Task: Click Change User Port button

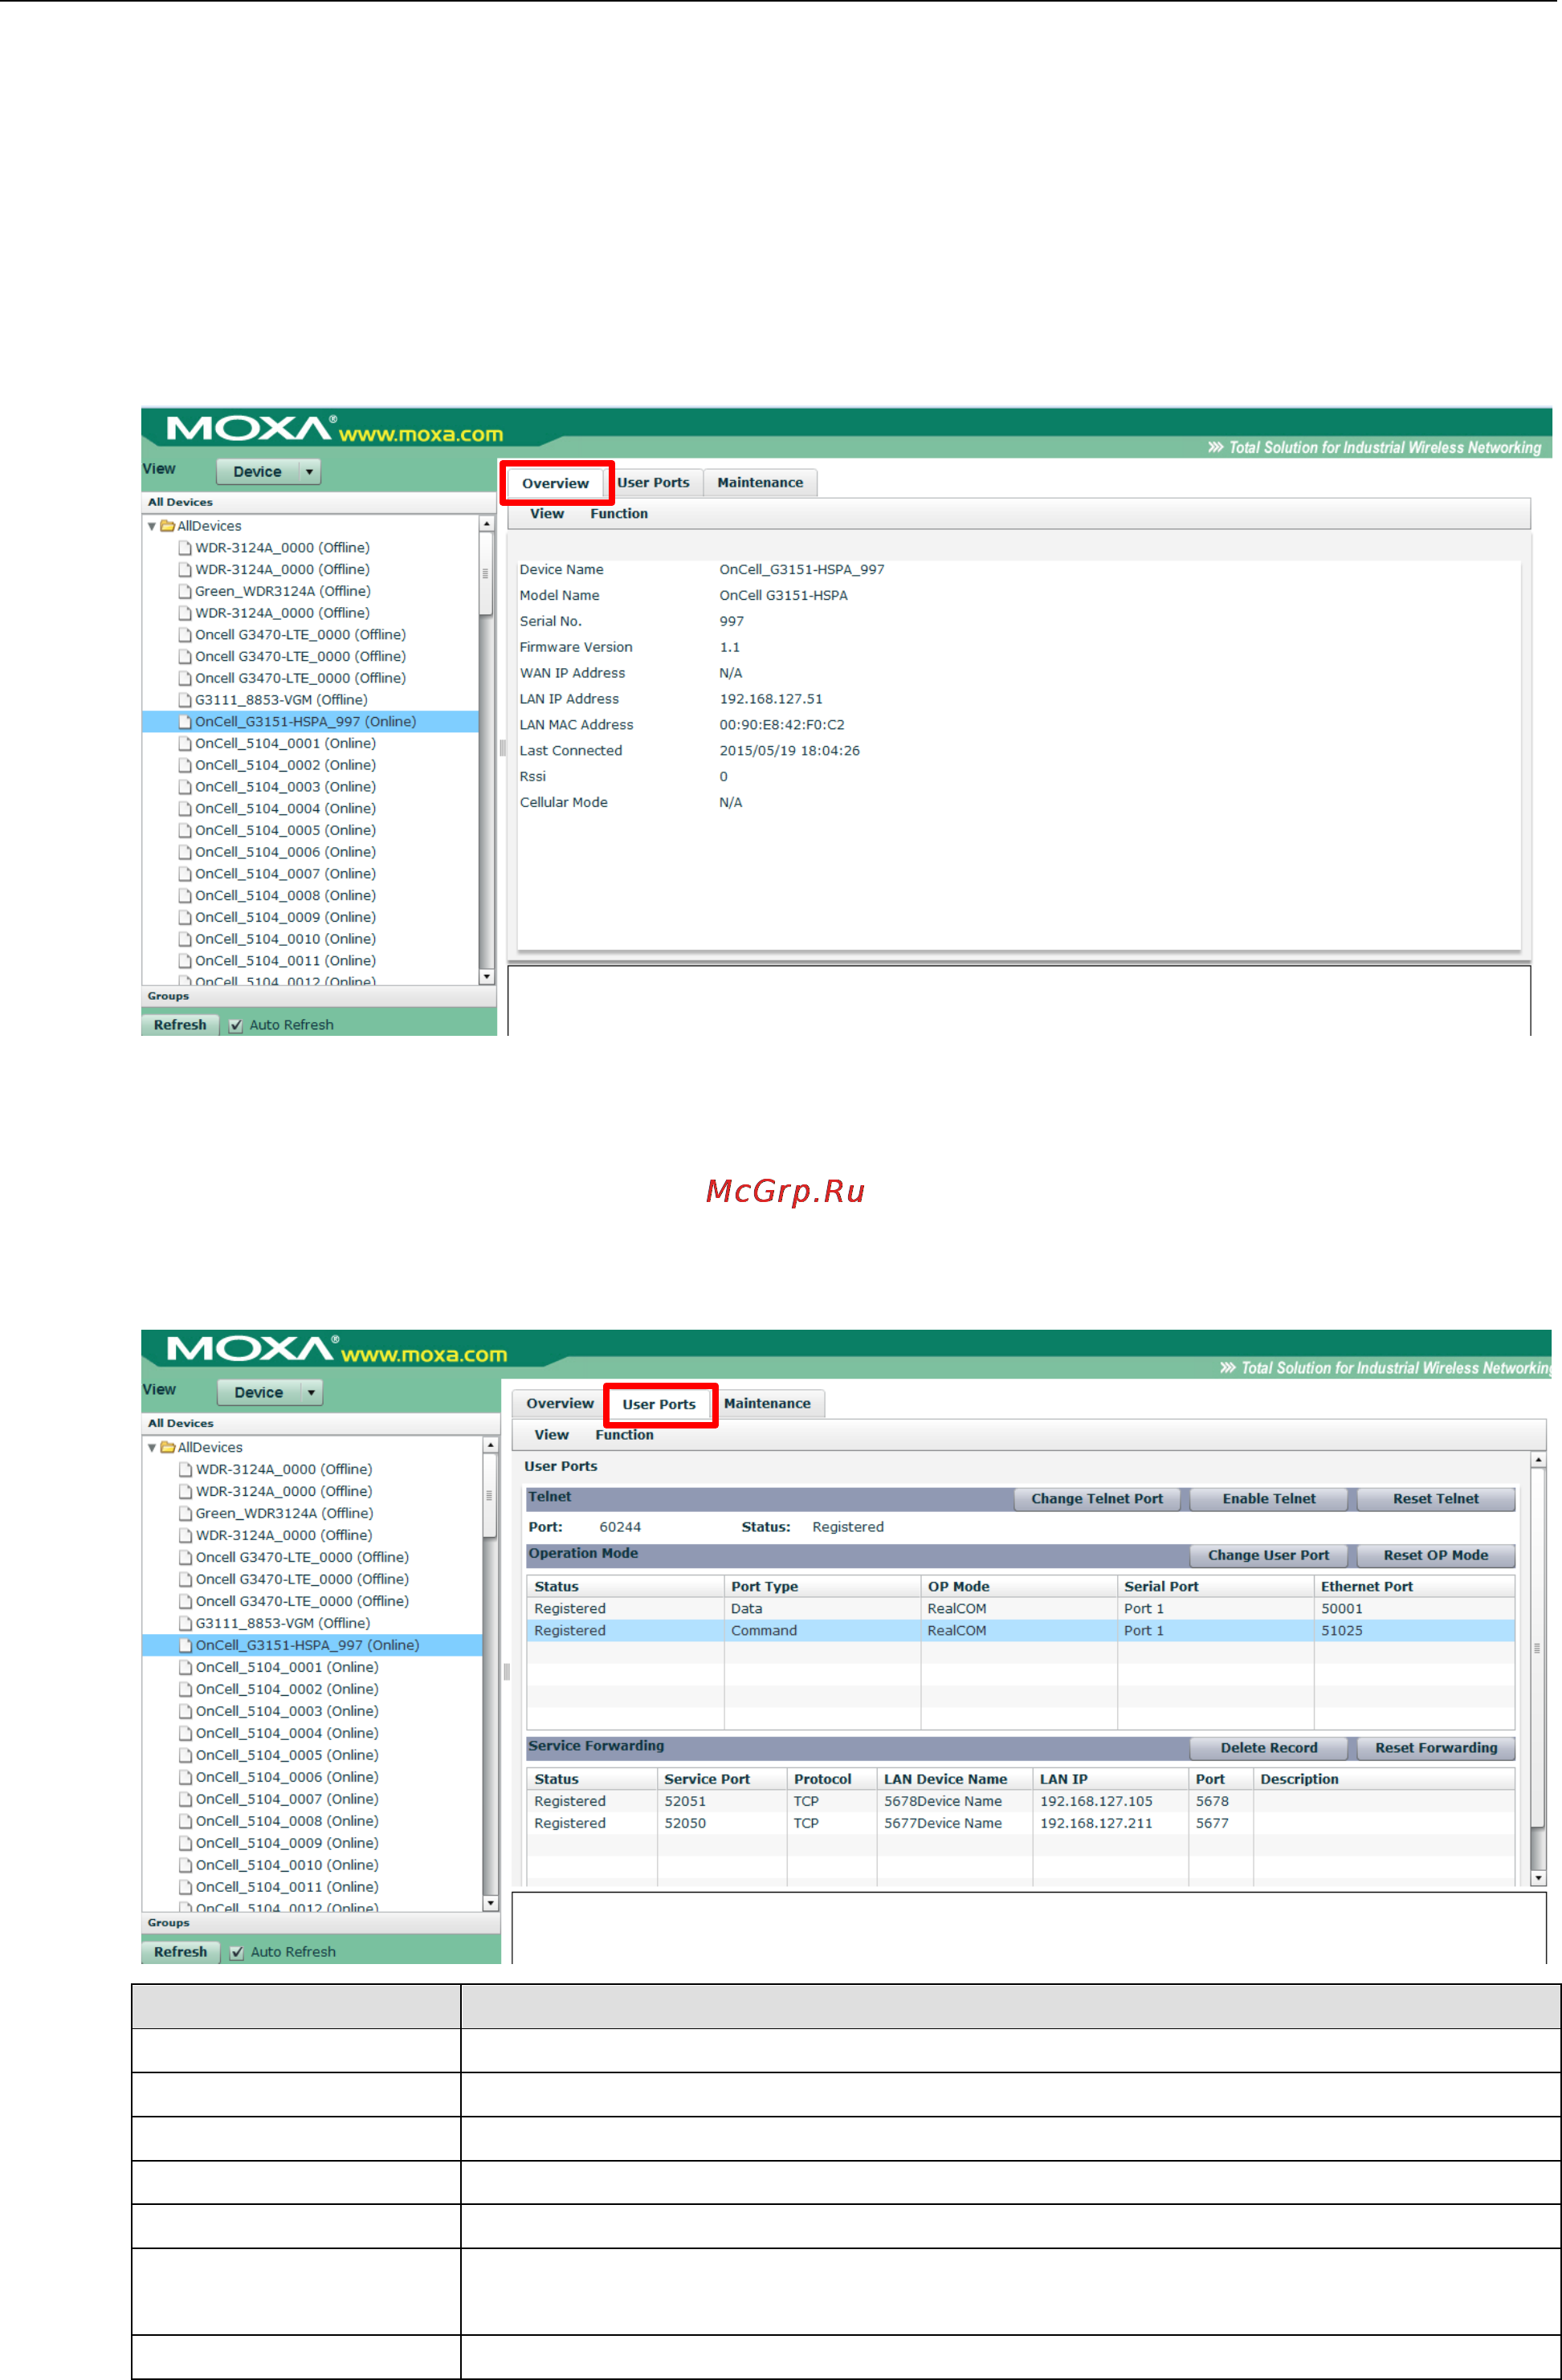Action: (1269, 1555)
